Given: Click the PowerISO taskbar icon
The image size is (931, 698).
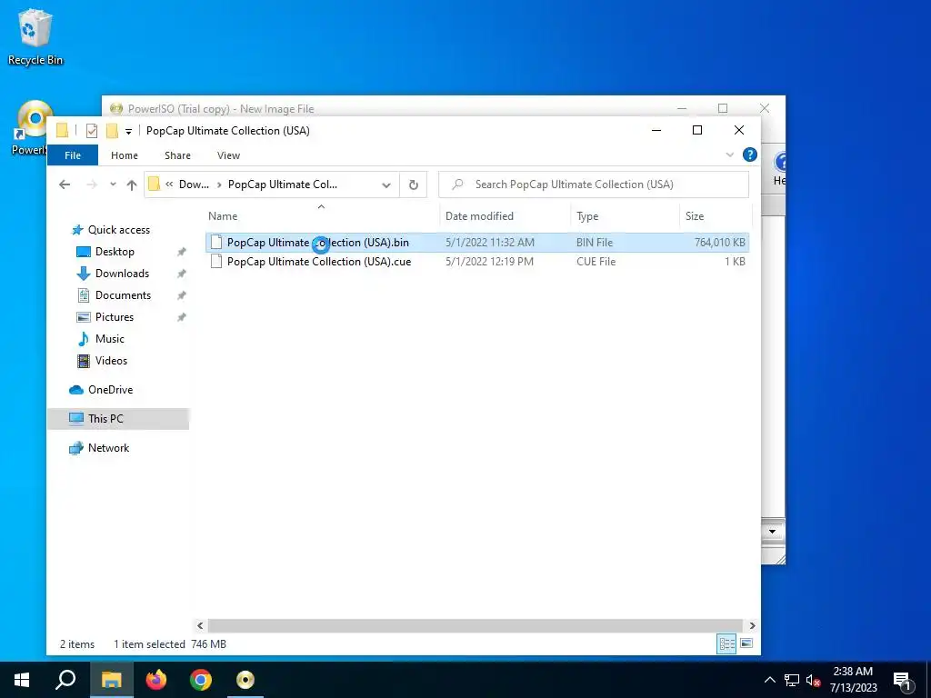Looking at the screenshot, I should (x=245, y=680).
